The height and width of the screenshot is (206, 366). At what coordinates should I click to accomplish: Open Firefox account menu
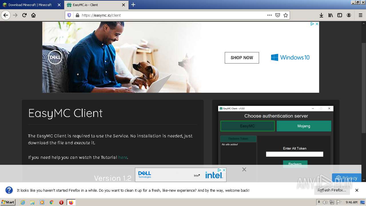point(349,15)
